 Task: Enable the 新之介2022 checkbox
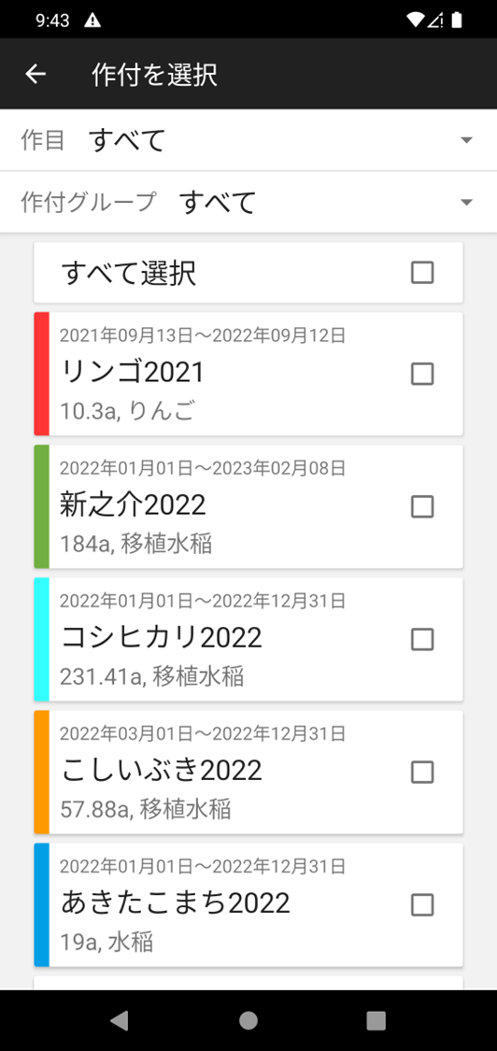pos(422,506)
